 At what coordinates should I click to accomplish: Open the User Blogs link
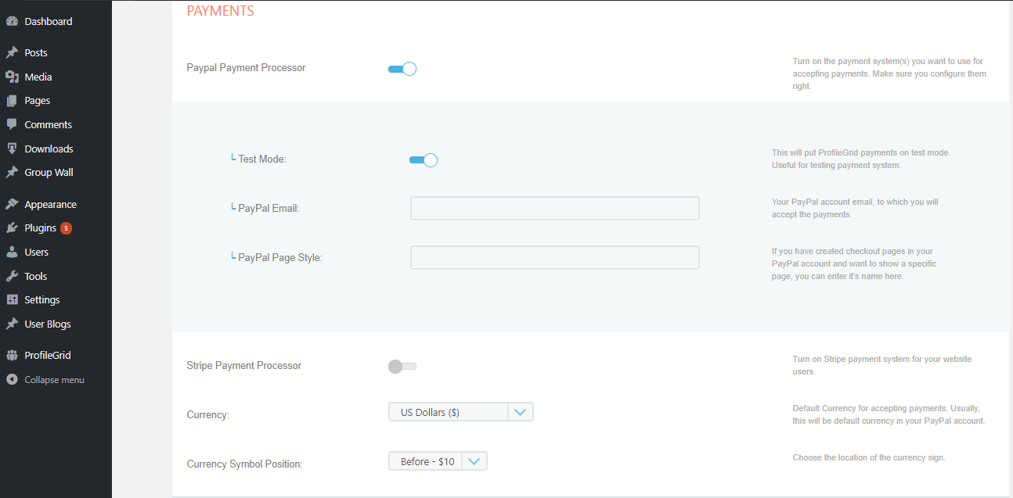pyautogui.click(x=48, y=324)
